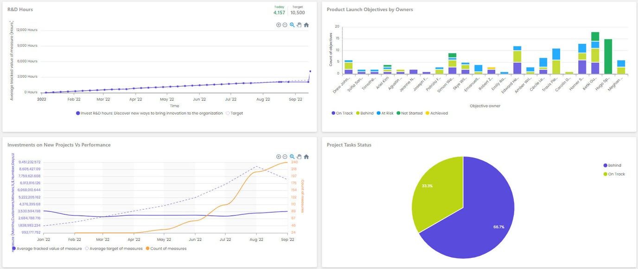Select the pan tool on Investments chart
The height and width of the screenshot is (269, 638).
(299, 156)
